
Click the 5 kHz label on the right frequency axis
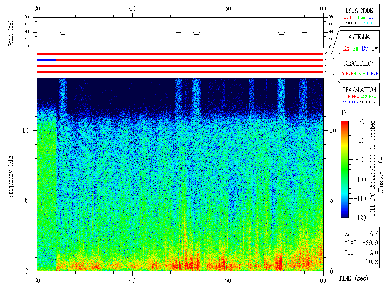[331, 201]
